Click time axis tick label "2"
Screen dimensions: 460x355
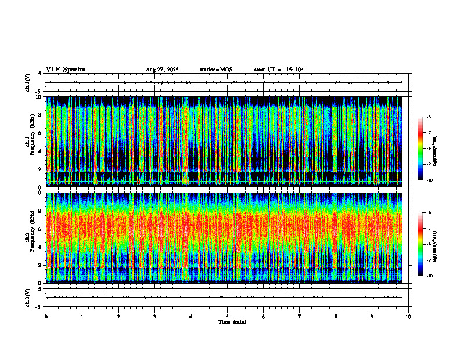click(118, 316)
